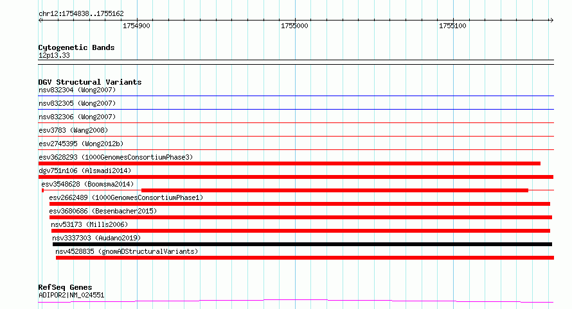Click the chr12:1754838..1755162 region label
Viewport: 572px width, 309px height.
[x=81, y=14]
